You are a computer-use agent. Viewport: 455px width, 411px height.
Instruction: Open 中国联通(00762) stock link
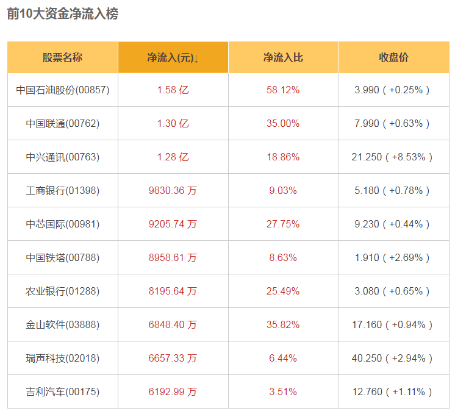pos(62,124)
